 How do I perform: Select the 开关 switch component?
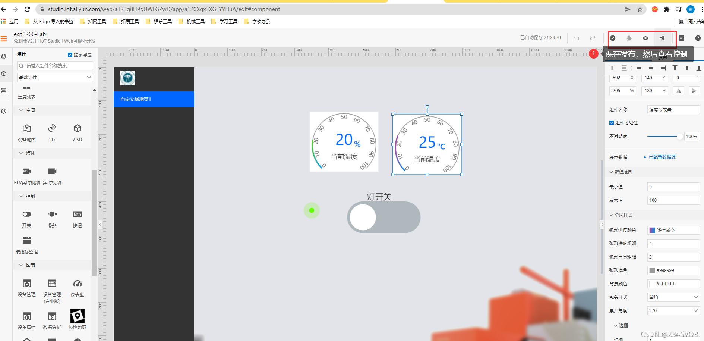point(27,219)
